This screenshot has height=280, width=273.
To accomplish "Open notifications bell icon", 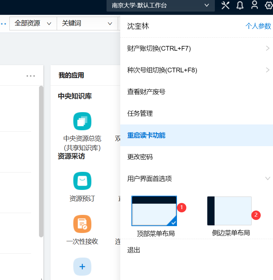I will pos(240,5).
